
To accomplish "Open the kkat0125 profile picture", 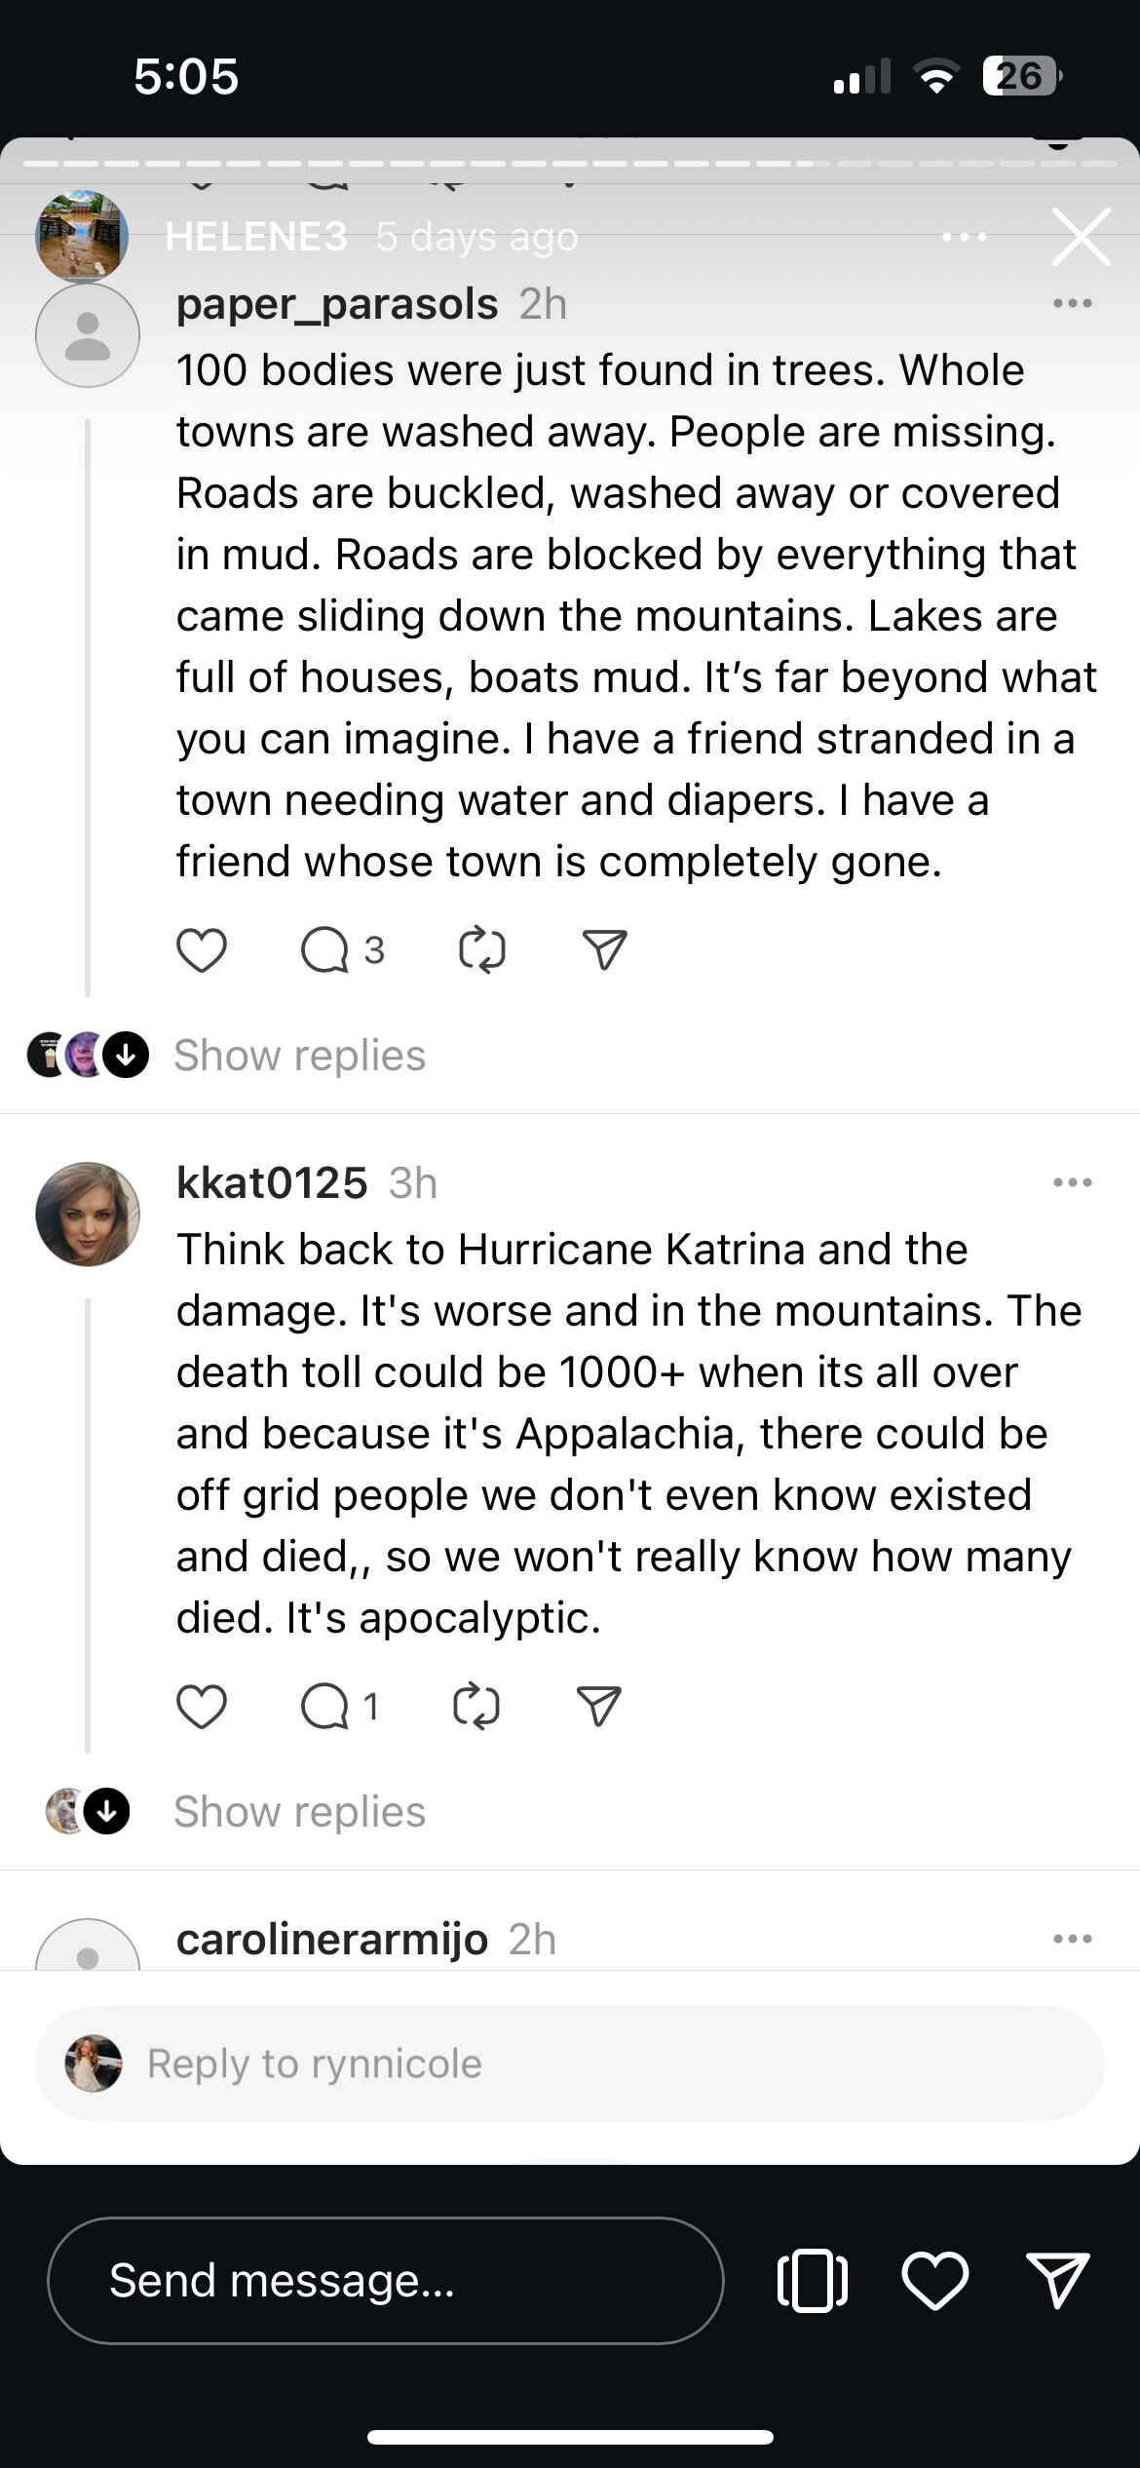I will point(88,1215).
